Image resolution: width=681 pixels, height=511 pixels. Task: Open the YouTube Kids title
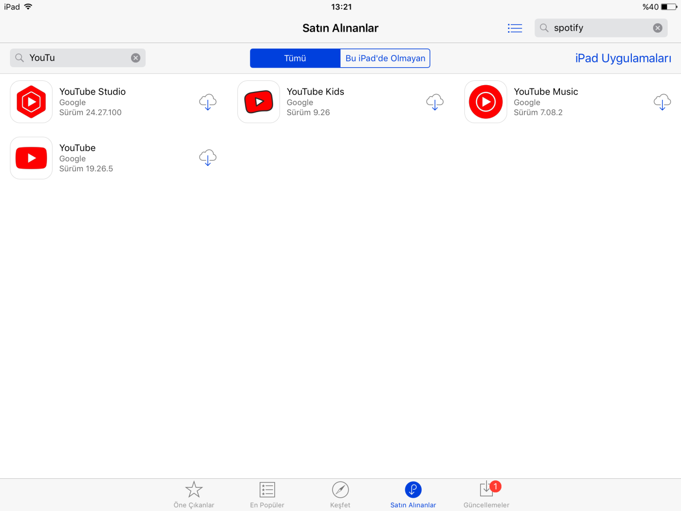(x=315, y=92)
